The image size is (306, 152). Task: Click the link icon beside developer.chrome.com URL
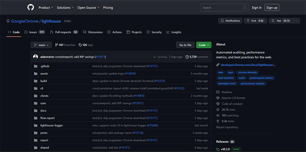coord(218,65)
